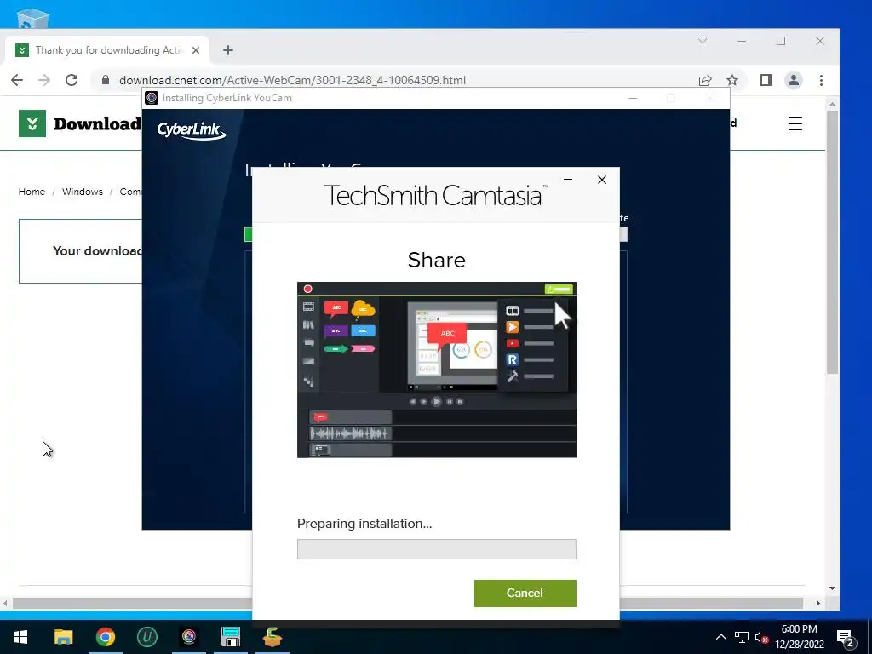Click the horizontal scrollbar right arrow
872x654 pixels.
click(x=818, y=604)
